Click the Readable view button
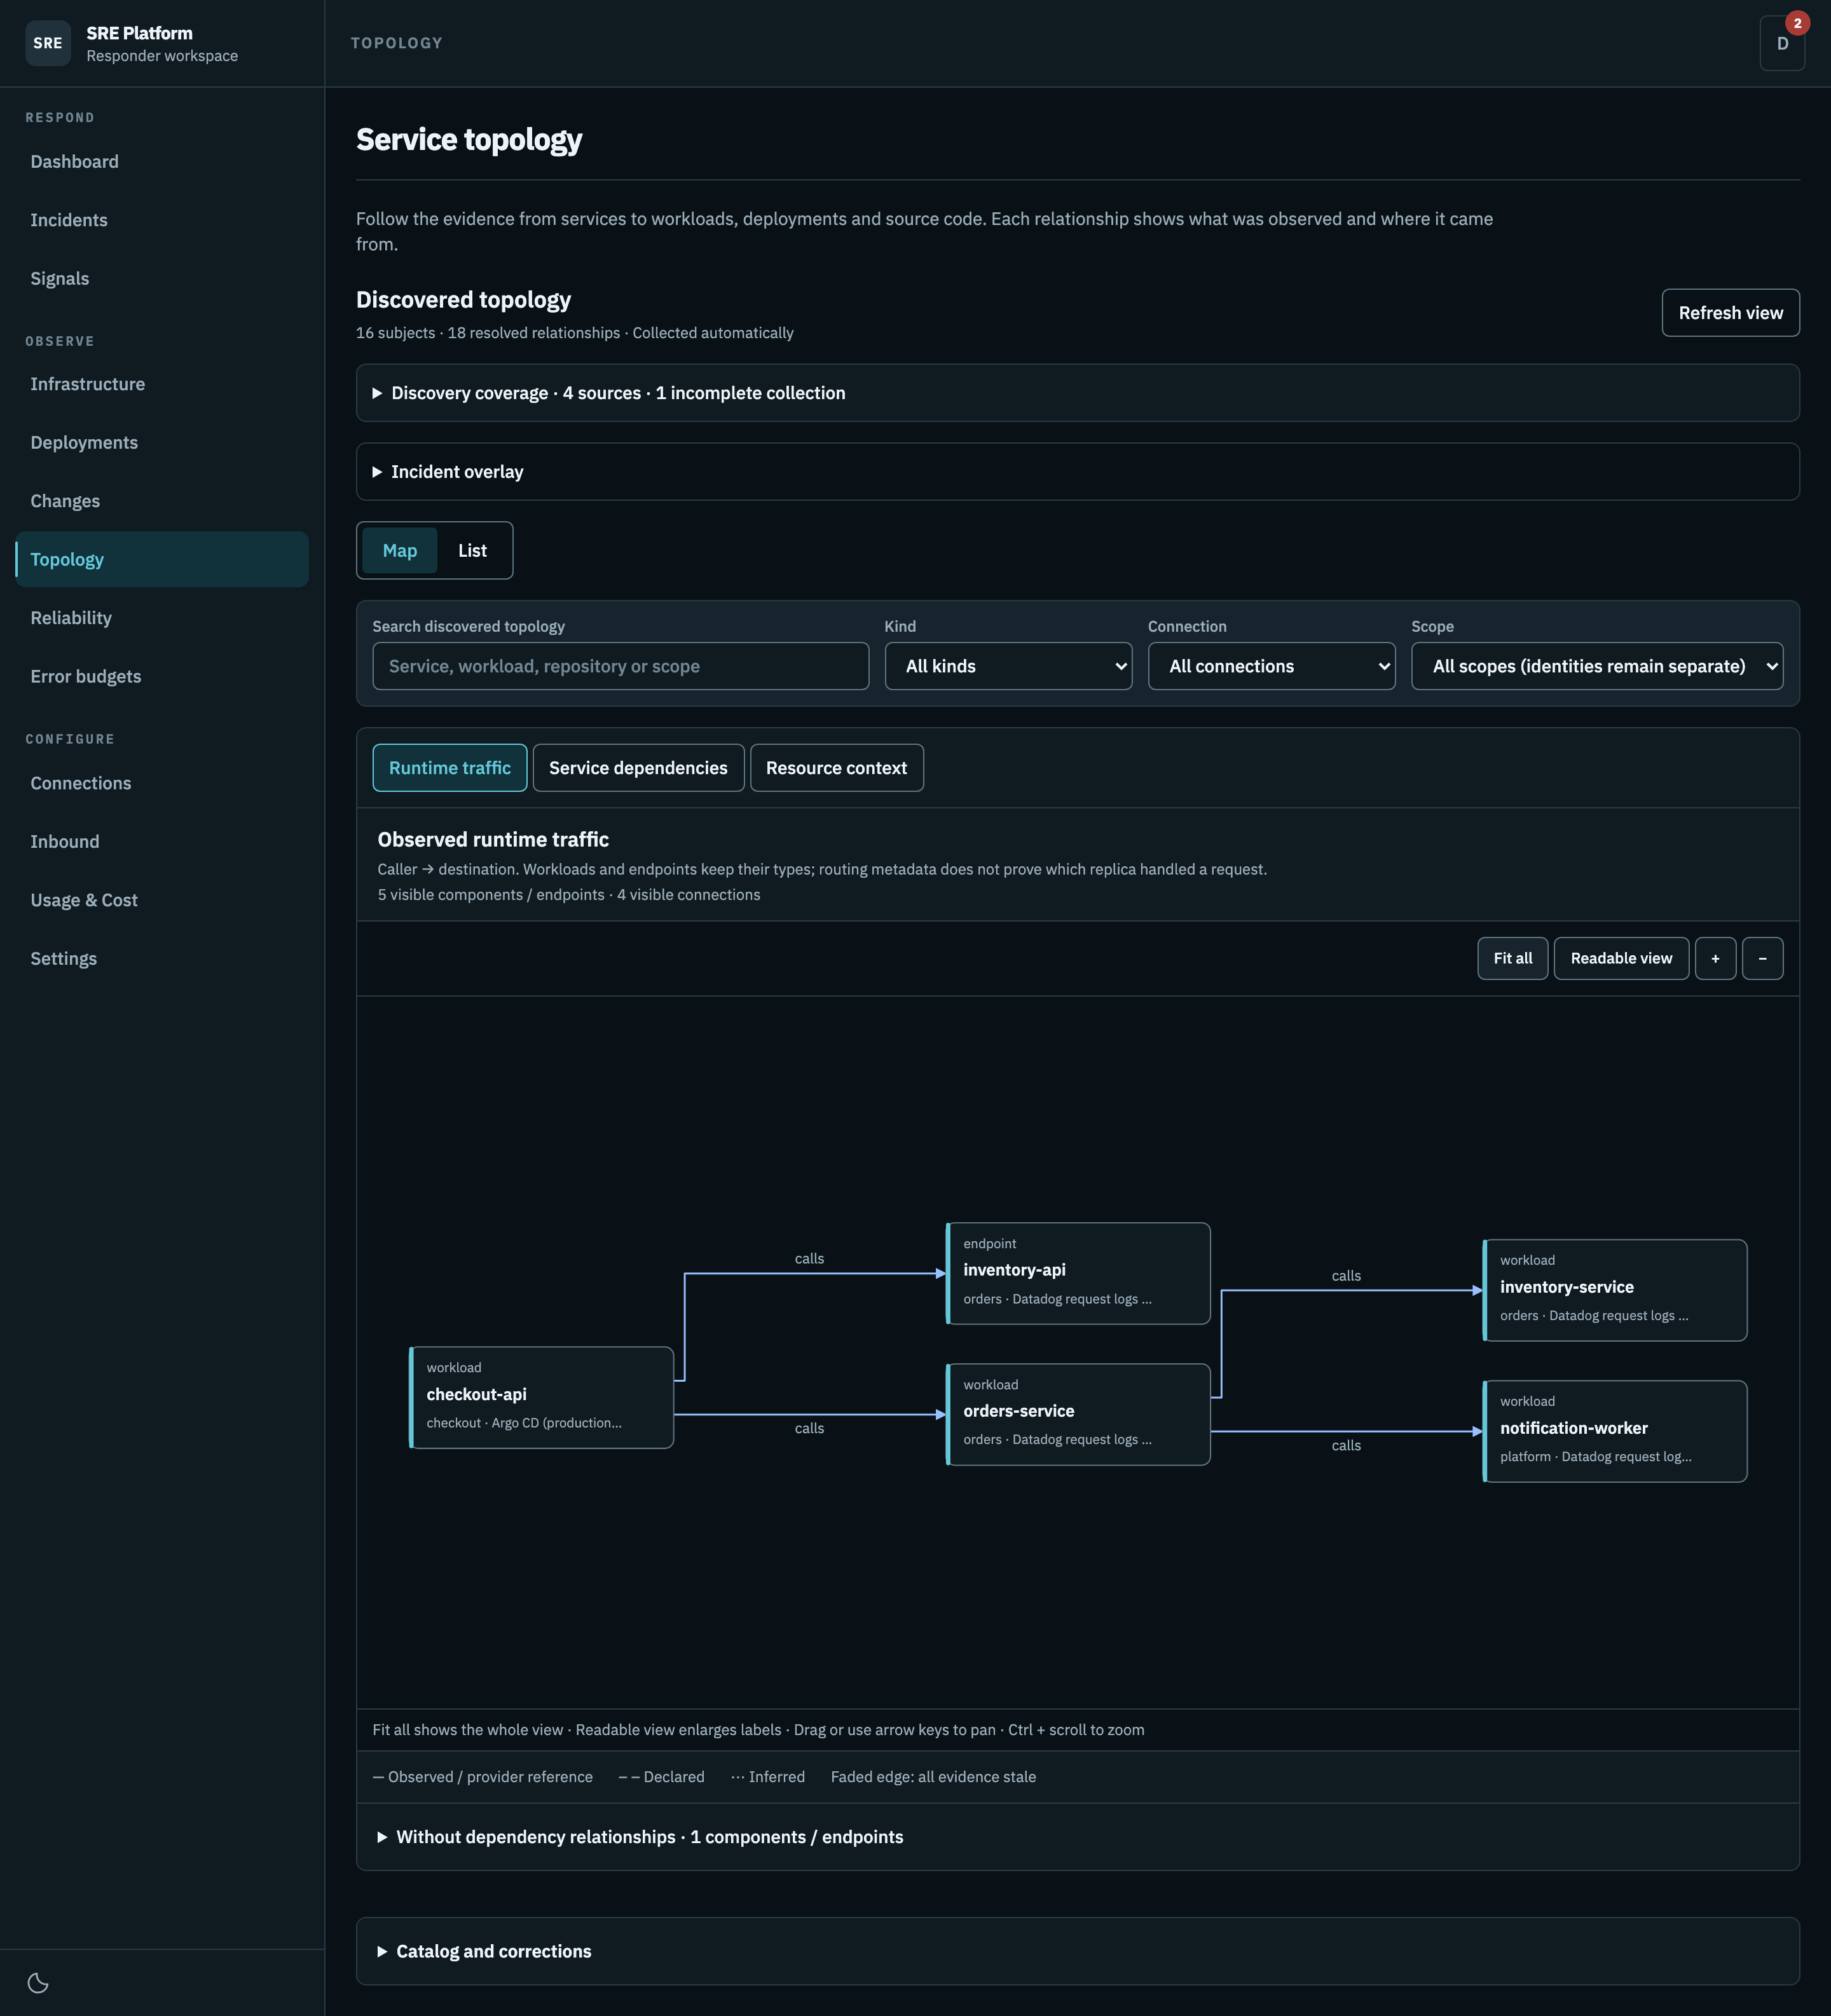Viewport: 1831px width, 2016px height. point(1621,958)
